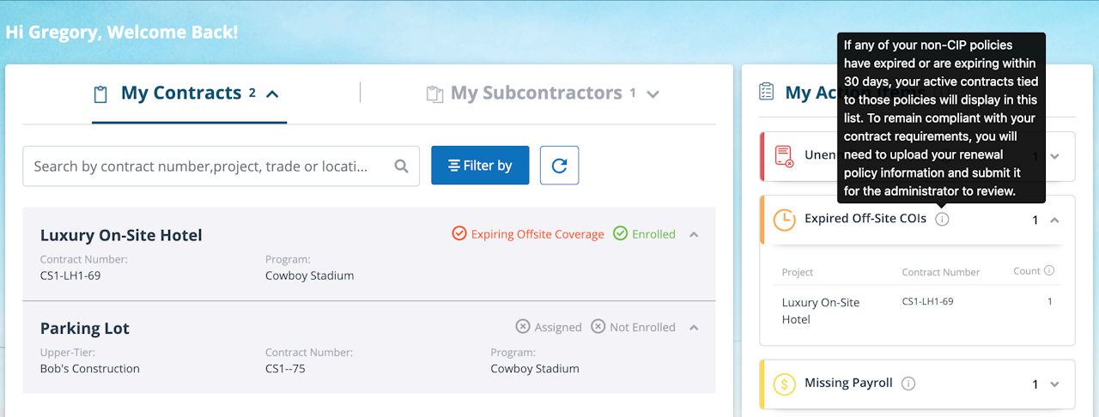Collapse the Expired Off-Site COIs section

(1055, 221)
